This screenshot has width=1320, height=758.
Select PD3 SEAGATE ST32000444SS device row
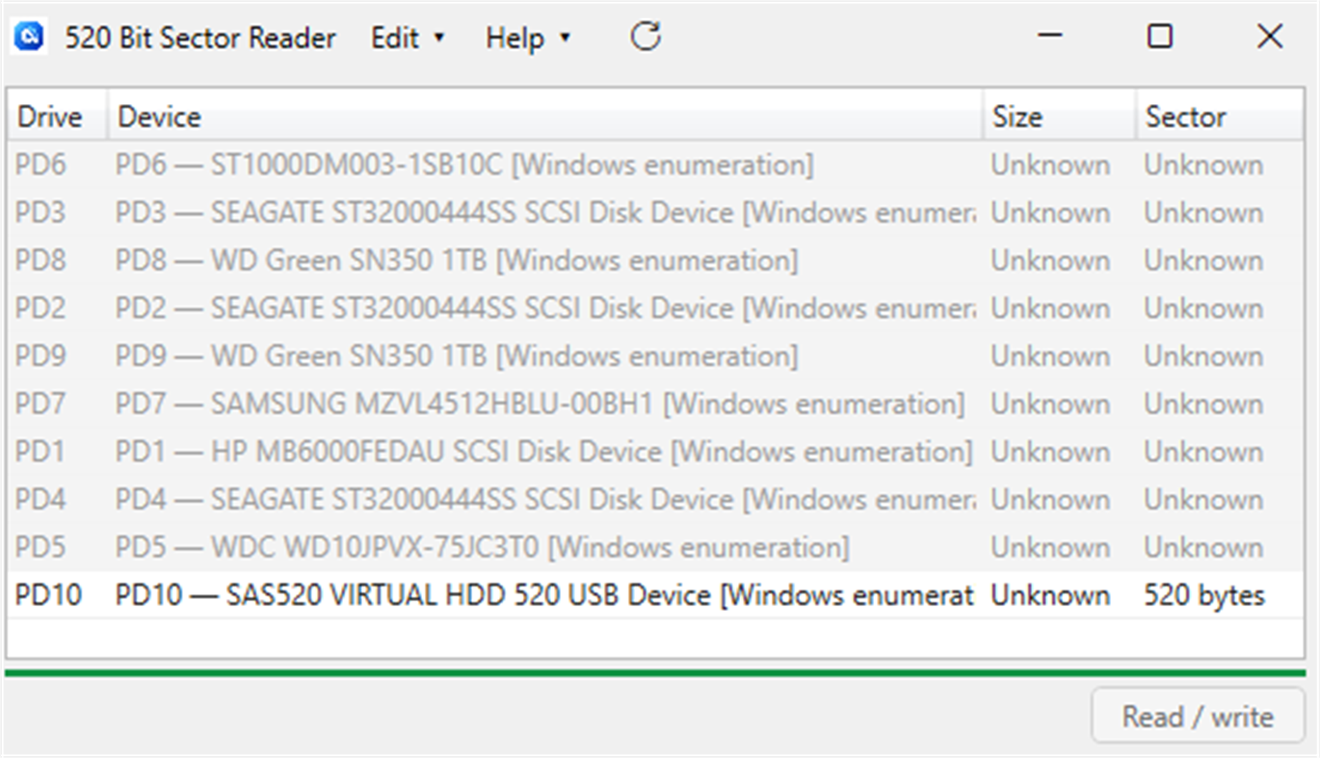(x=655, y=213)
